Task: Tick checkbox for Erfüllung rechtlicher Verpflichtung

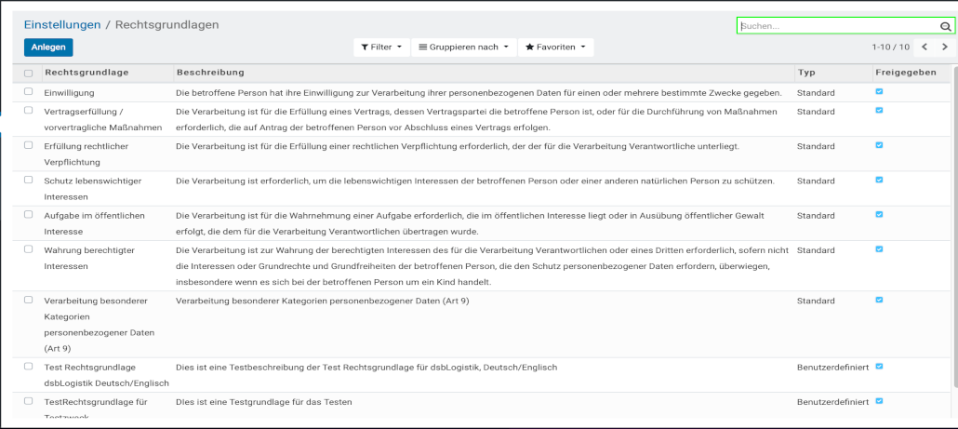Action: click(x=28, y=145)
